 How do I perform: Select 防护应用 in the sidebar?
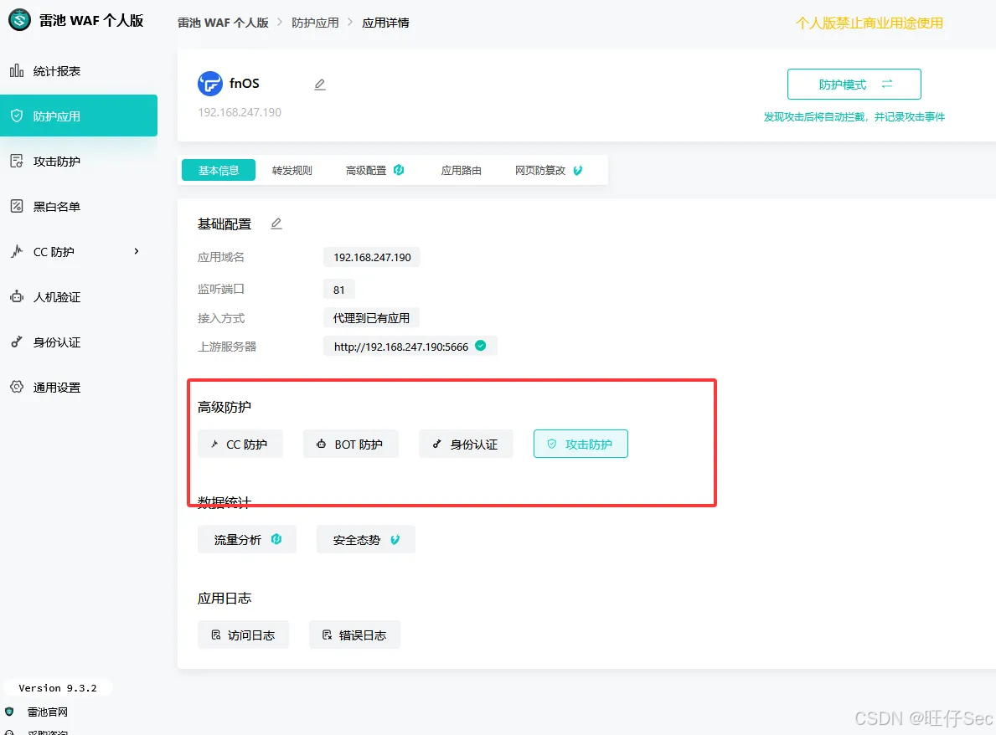tap(79, 116)
